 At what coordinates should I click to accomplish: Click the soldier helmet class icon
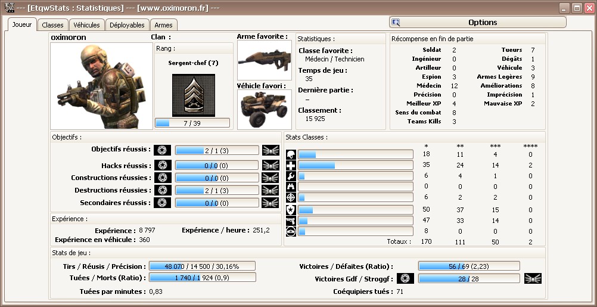pyautogui.click(x=291, y=154)
